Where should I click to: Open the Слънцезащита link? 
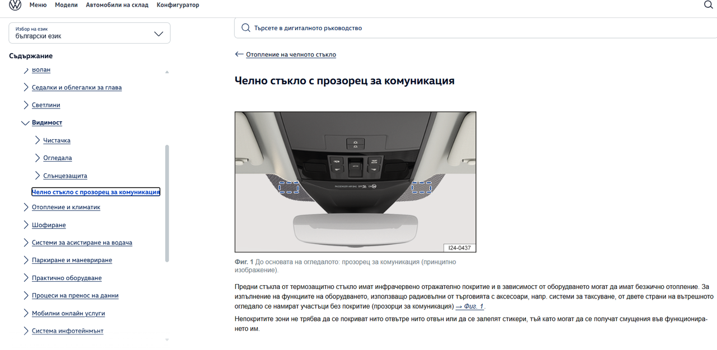tap(65, 176)
